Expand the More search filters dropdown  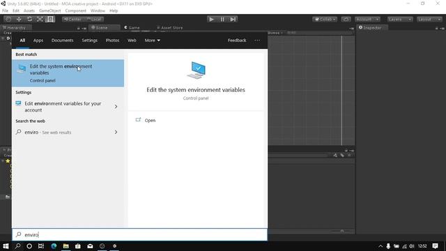pos(152,40)
